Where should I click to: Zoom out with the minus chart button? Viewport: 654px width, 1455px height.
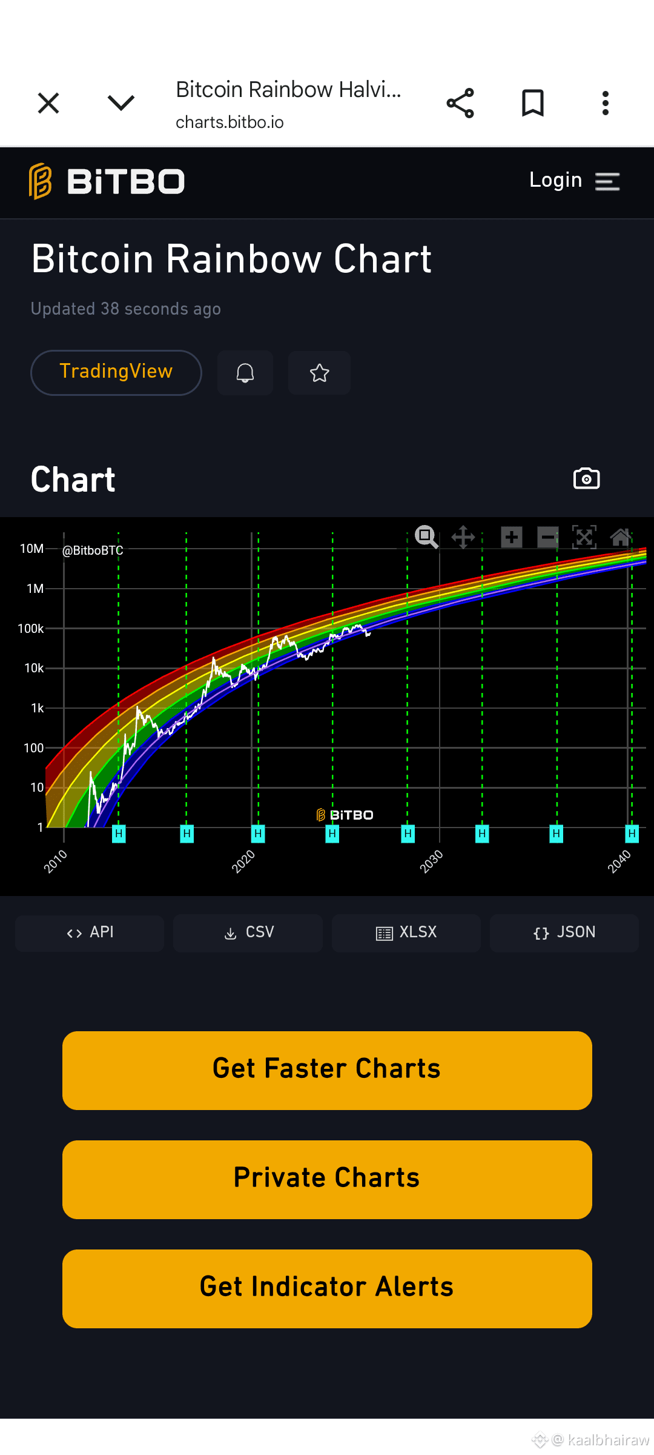pos(548,537)
